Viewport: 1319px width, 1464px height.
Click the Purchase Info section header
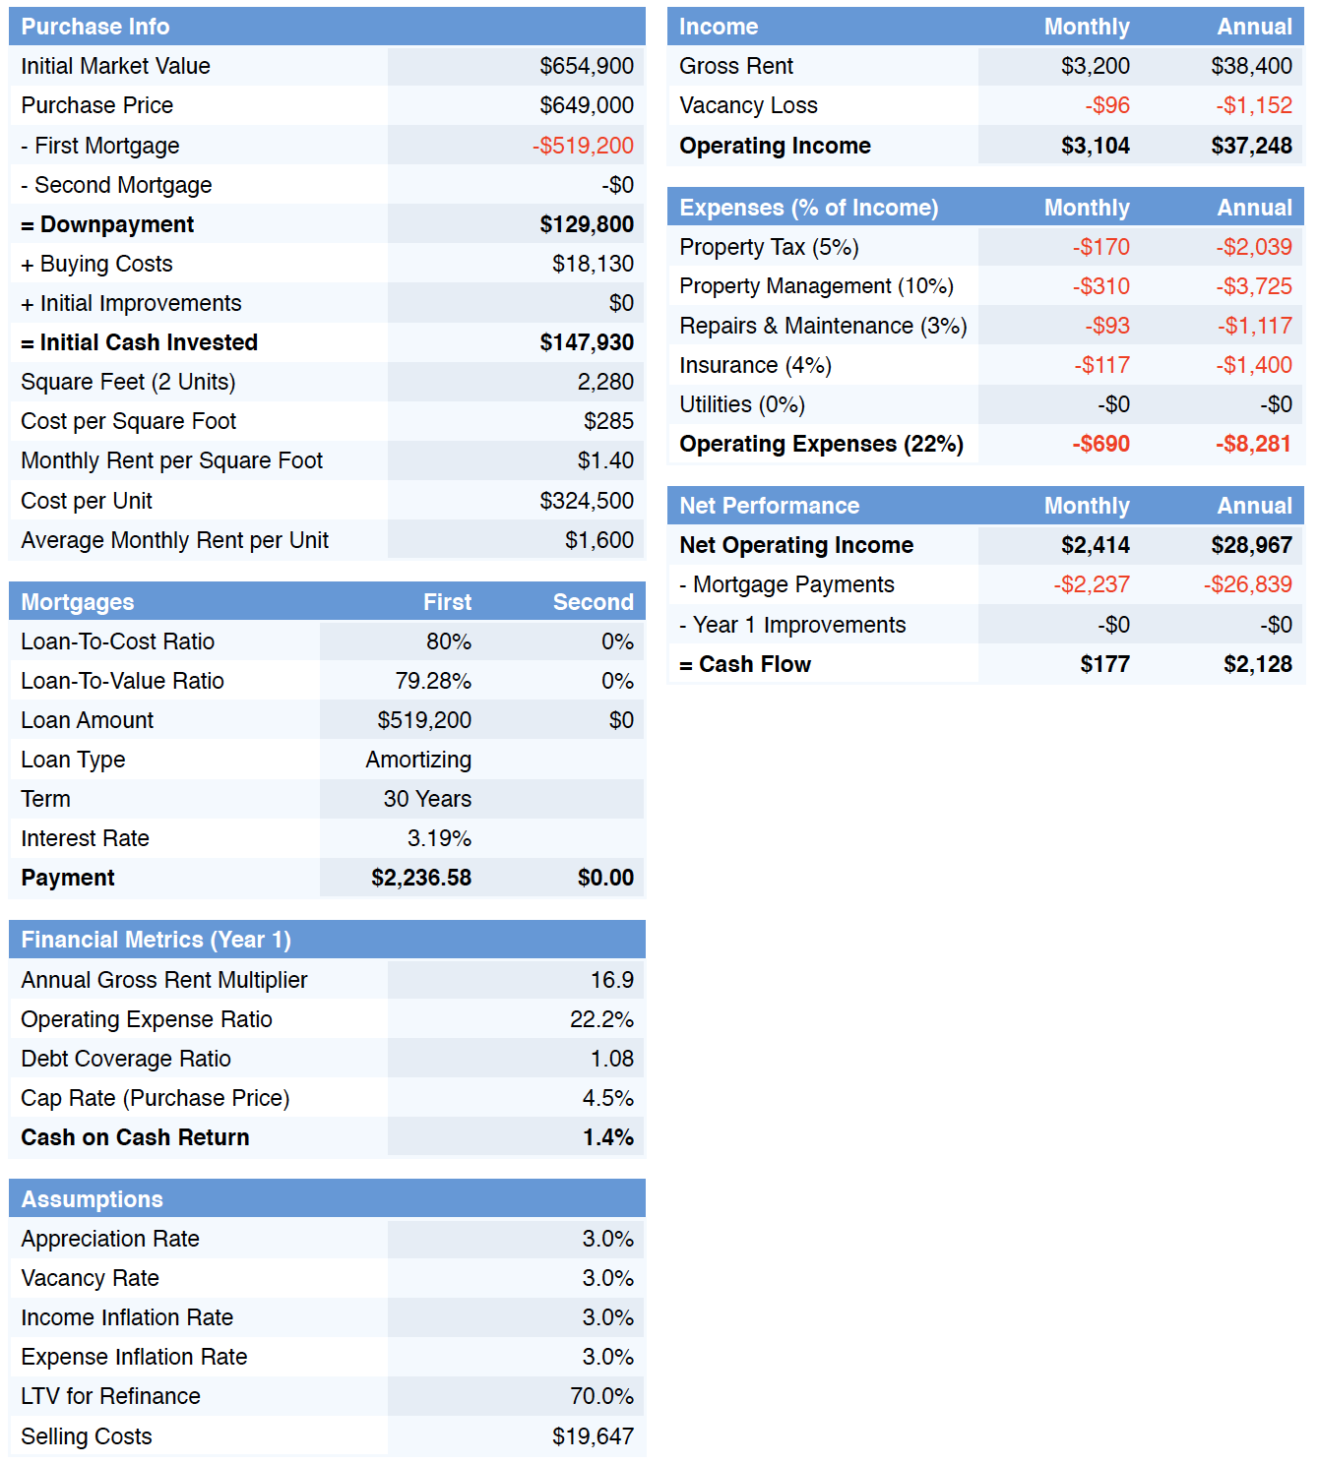pyautogui.click(x=95, y=27)
